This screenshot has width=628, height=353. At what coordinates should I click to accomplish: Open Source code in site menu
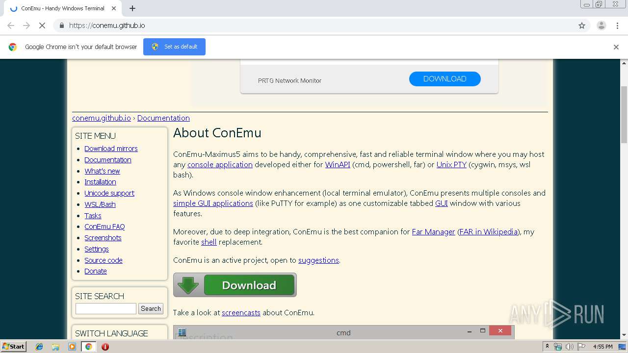coord(104,260)
